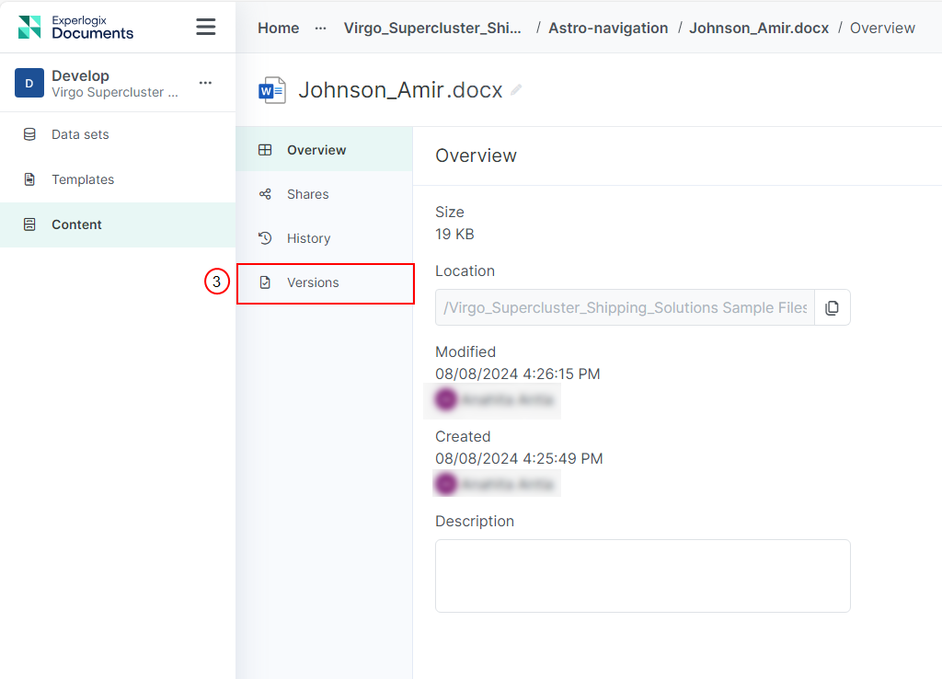Click the Word document file icon
942x679 pixels.
point(272,90)
